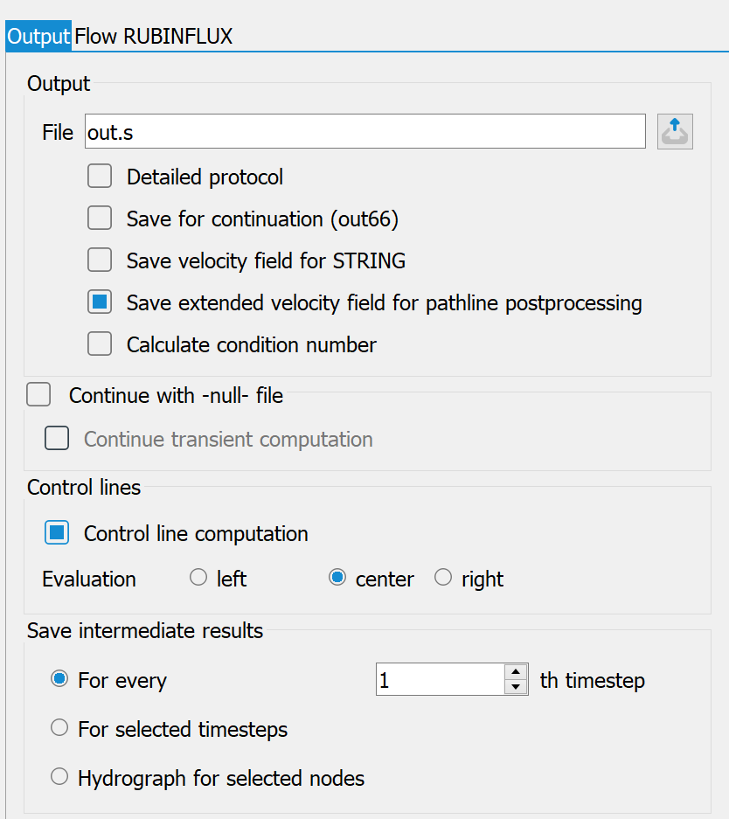Enable the Detailed protocol checkbox
Image resolution: width=729 pixels, height=819 pixels.
(100, 176)
